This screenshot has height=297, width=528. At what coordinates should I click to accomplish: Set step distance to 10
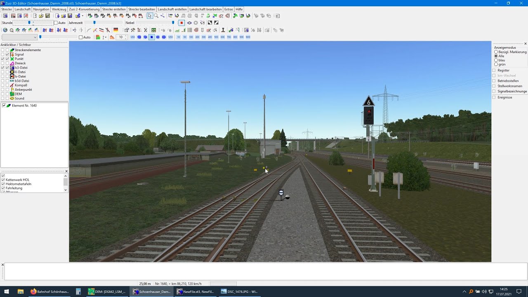179,37
